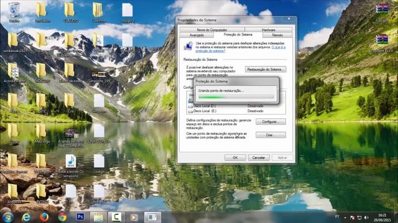
Task: Select Proteção do Sistema tab
Action: pos(238,35)
